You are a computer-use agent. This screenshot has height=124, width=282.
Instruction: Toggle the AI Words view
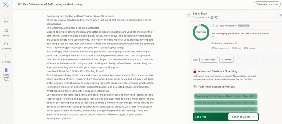tap(226, 60)
